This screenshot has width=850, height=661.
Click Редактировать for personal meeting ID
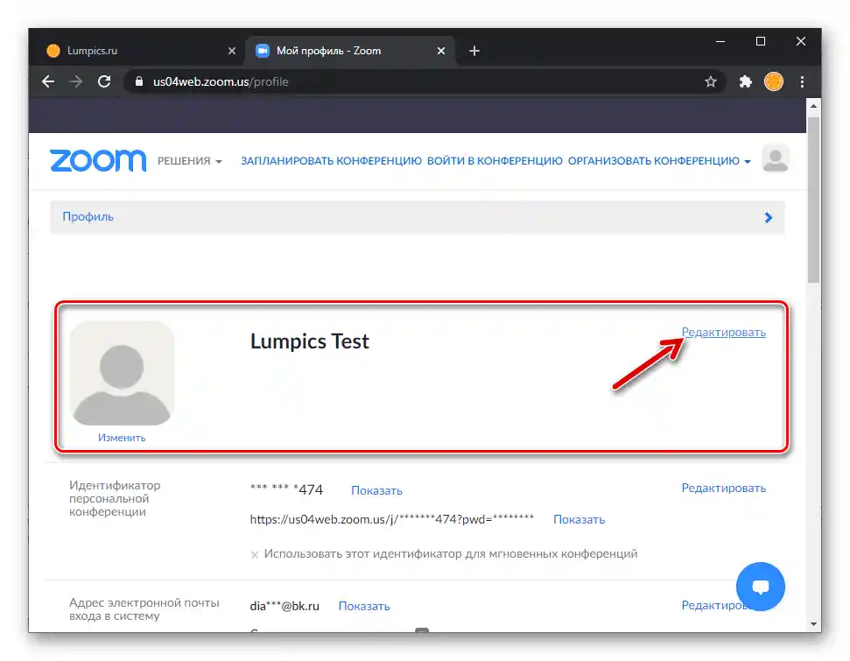pyautogui.click(x=724, y=488)
